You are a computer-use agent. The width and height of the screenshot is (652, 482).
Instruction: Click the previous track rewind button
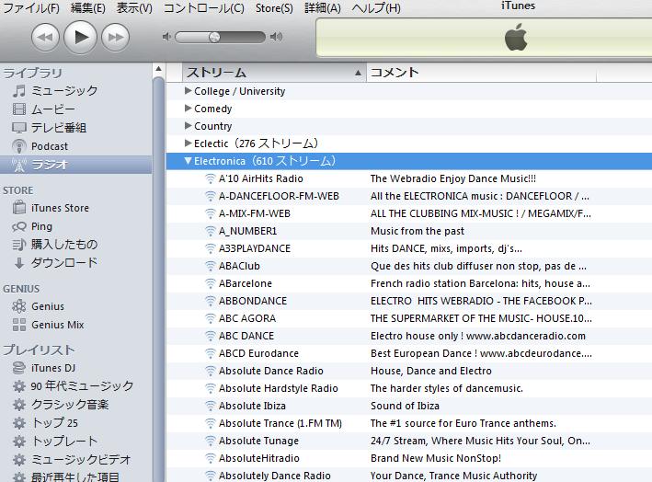(45, 38)
